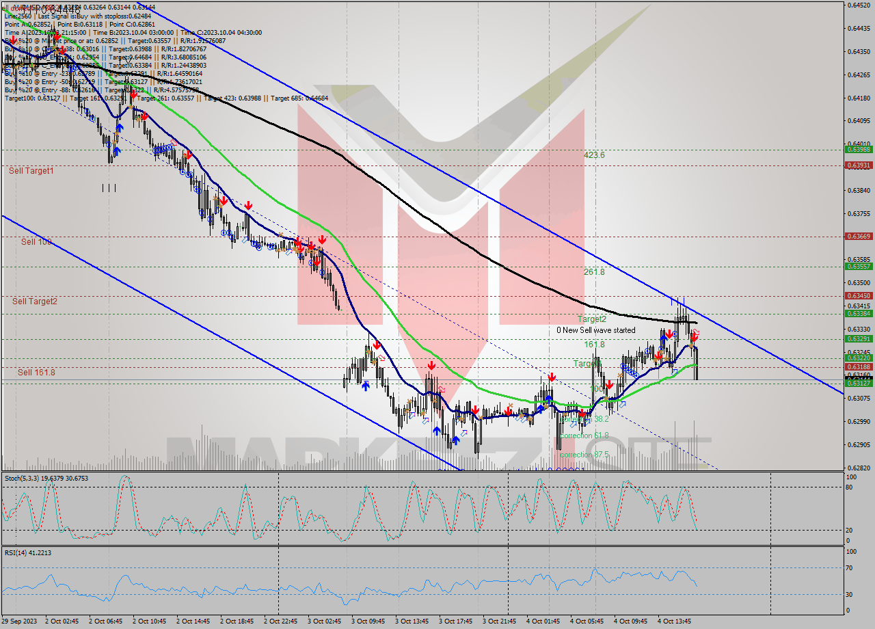
Task: Click '0 New Sell wave started' annotation
Action: pos(595,330)
